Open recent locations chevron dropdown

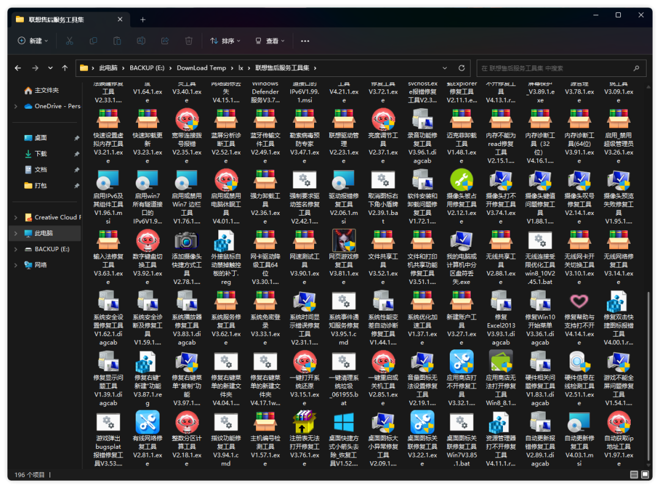point(51,68)
